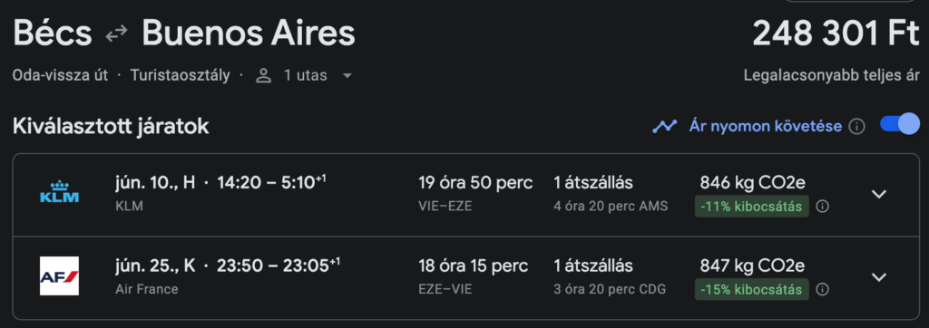
Task: Toggle the Ár nyomon követése switch
Action: point(899,125)
